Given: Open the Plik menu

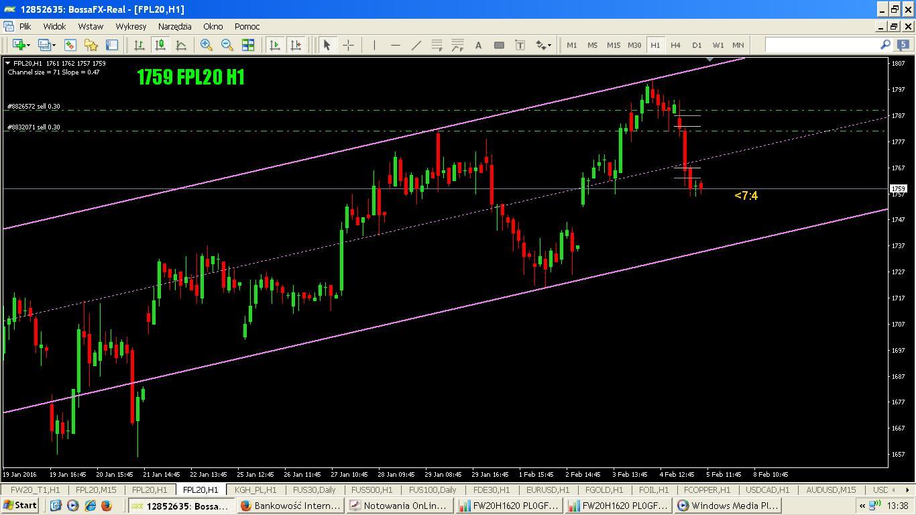Looking at the screenshot, I should click(x=25, y=26).
